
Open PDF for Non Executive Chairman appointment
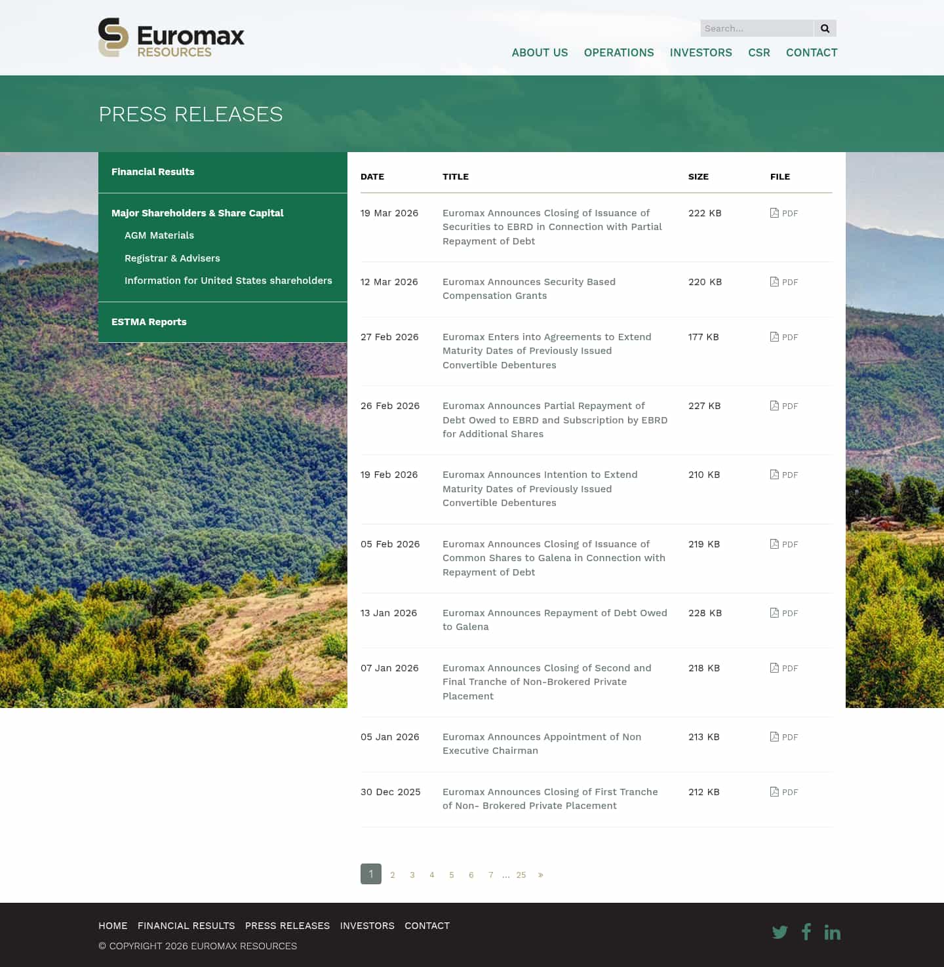pos(784,737)
